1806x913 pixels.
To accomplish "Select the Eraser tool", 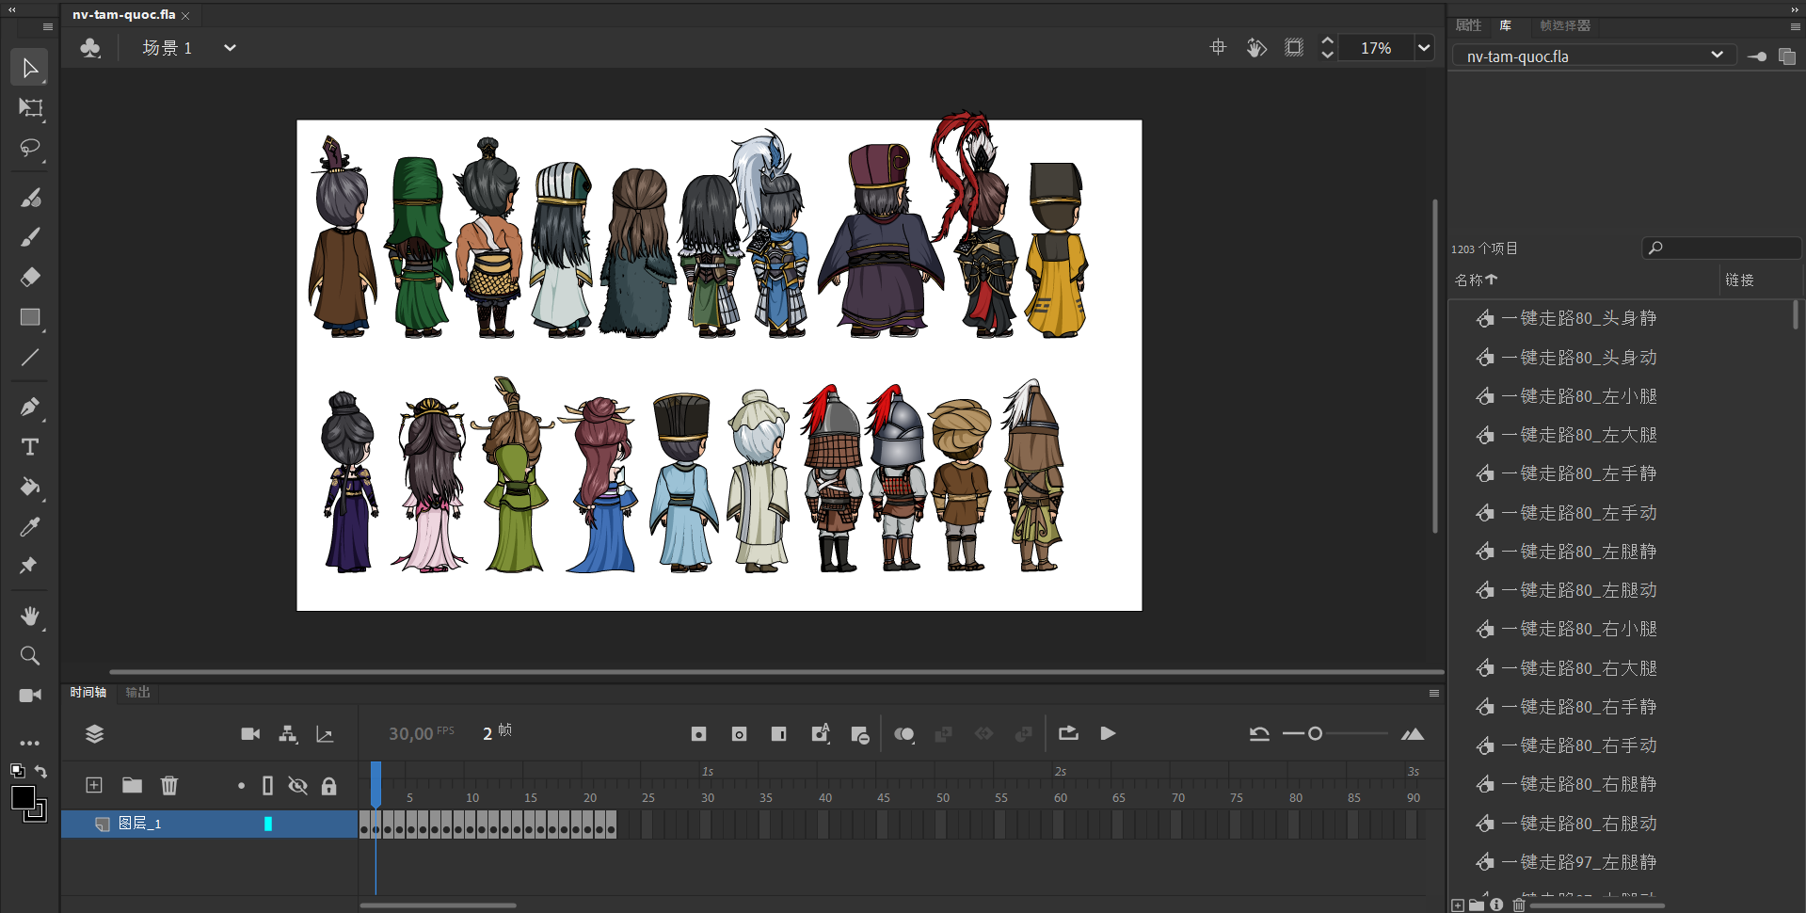I will coord(30,277).
